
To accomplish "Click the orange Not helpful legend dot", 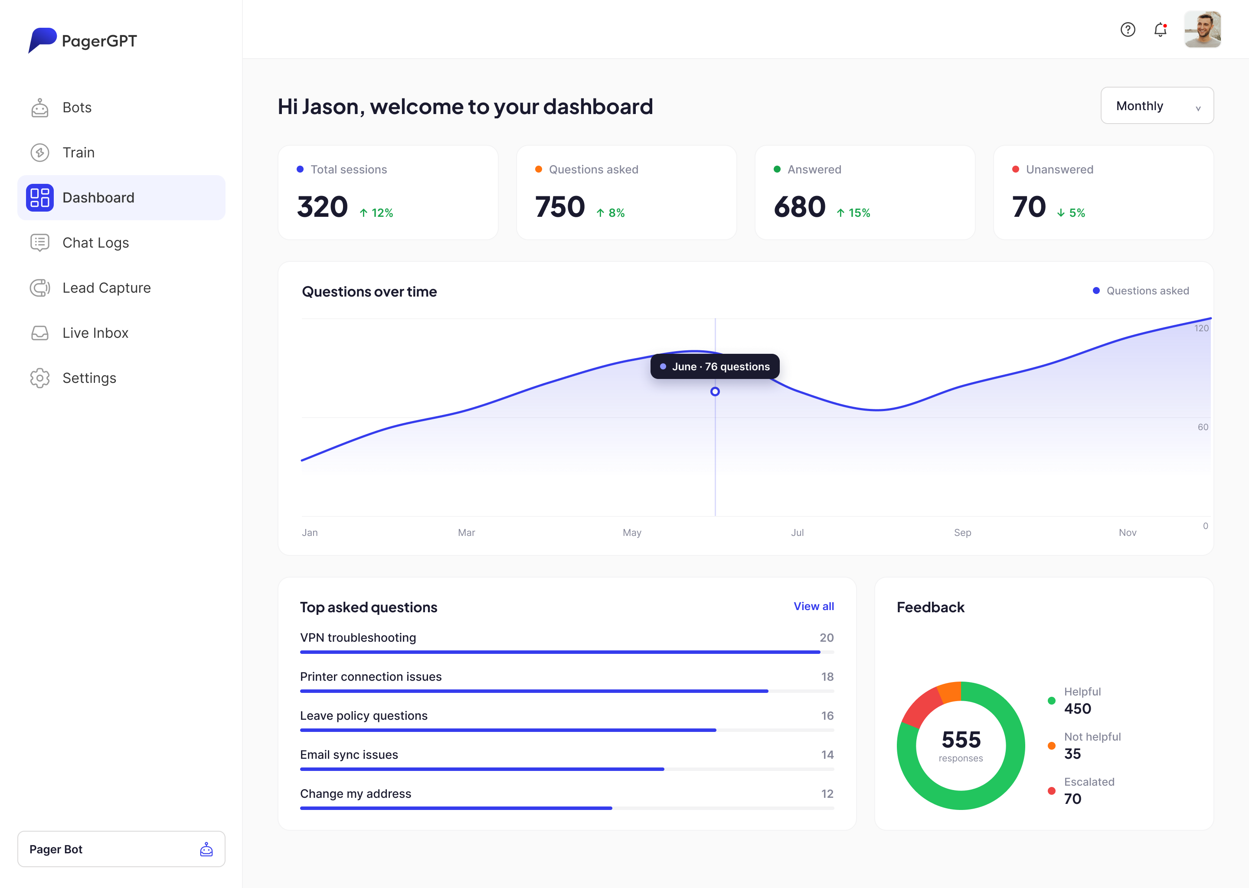I will click(1052, 746).
